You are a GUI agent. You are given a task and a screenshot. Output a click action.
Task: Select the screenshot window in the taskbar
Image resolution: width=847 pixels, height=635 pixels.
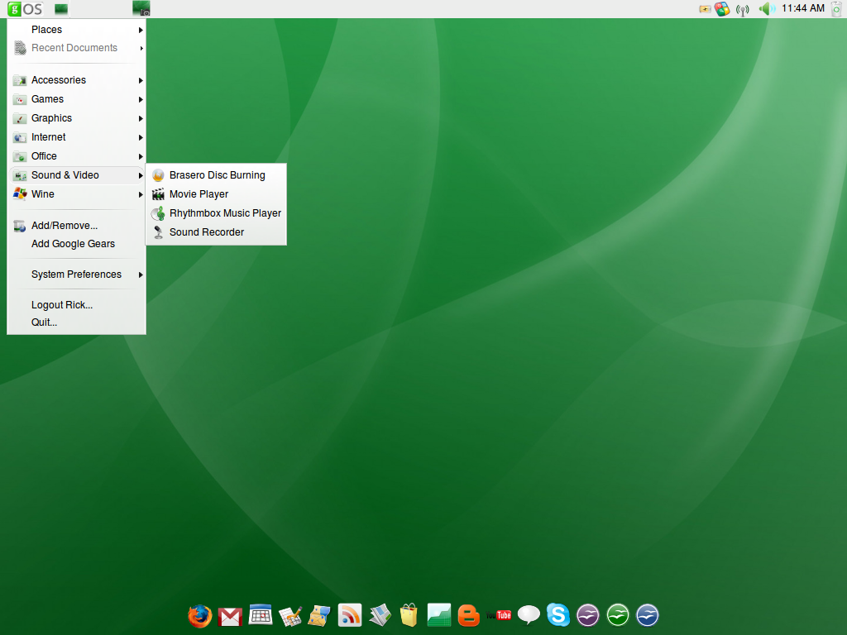click(141, 8)
